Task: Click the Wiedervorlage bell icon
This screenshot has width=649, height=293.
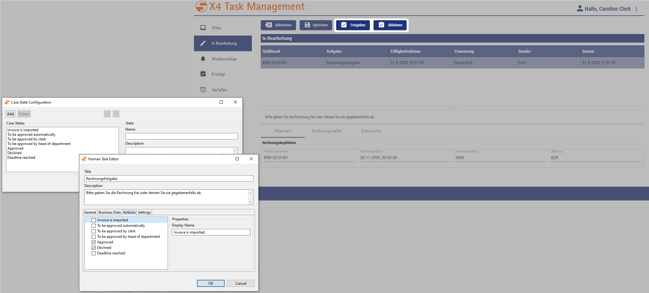Action: (203, 59)
